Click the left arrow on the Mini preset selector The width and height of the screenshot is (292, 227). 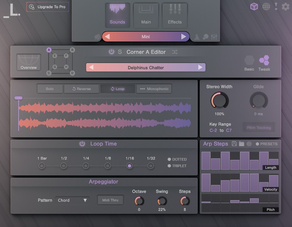[x=108, y=37]
